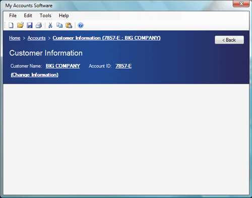
Task: Close the My Accounts Software window
Action: pyautogui.click(x=241, y=4)
